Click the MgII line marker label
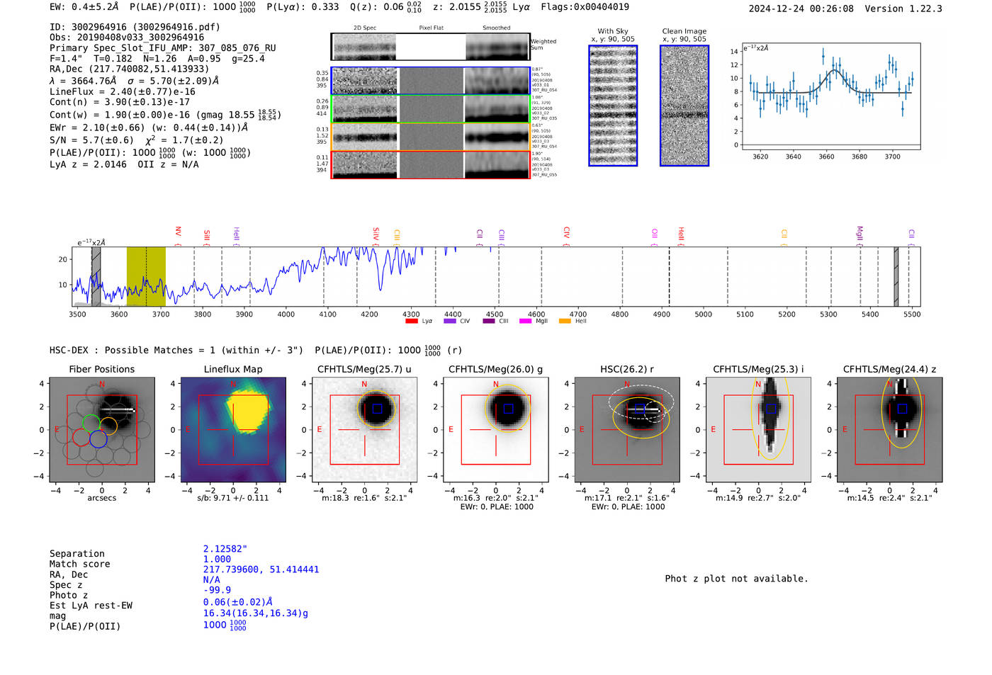The image size is (992, 675). [x=860, y=233]
